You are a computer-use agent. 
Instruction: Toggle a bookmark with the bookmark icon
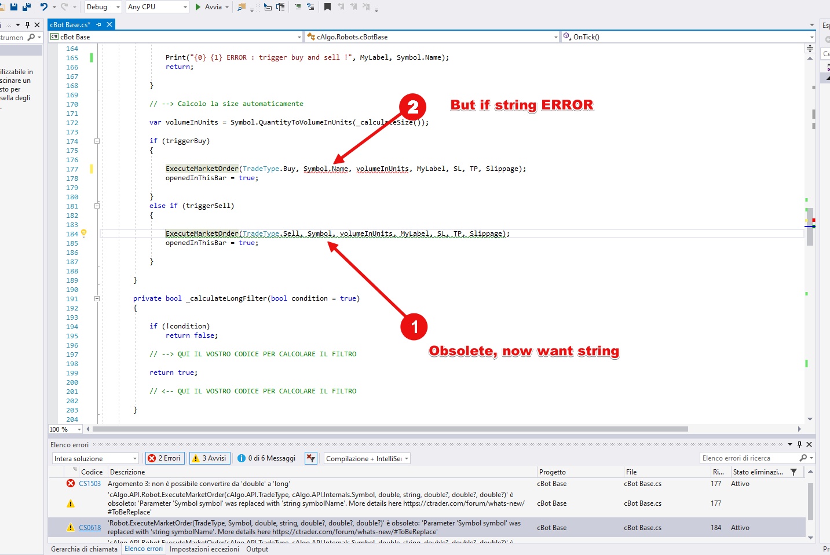[327, 7]
